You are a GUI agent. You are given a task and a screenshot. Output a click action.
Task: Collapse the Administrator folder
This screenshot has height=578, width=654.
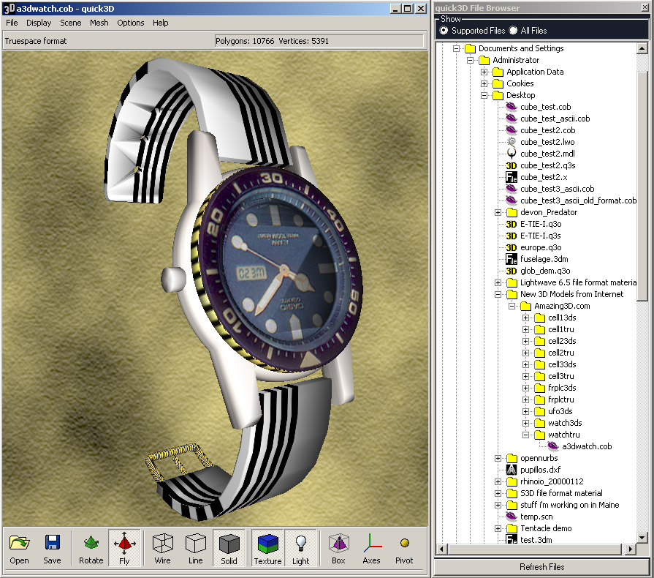pos(470,60)
